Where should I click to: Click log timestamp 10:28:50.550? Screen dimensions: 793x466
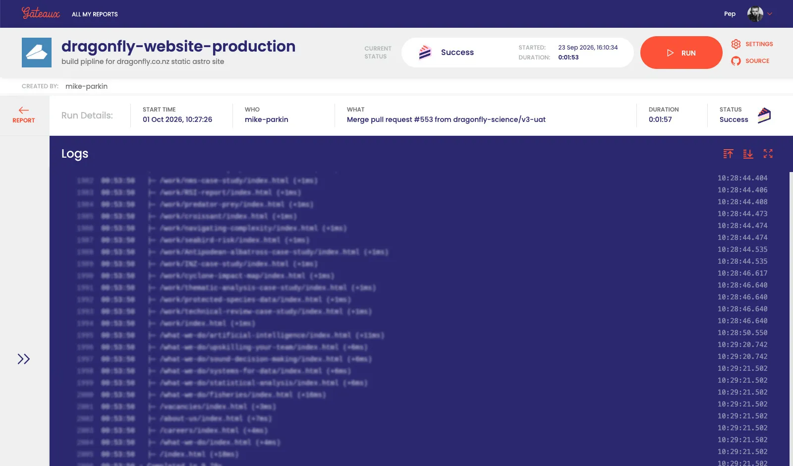pyautogui.click(x=742, y=333)
